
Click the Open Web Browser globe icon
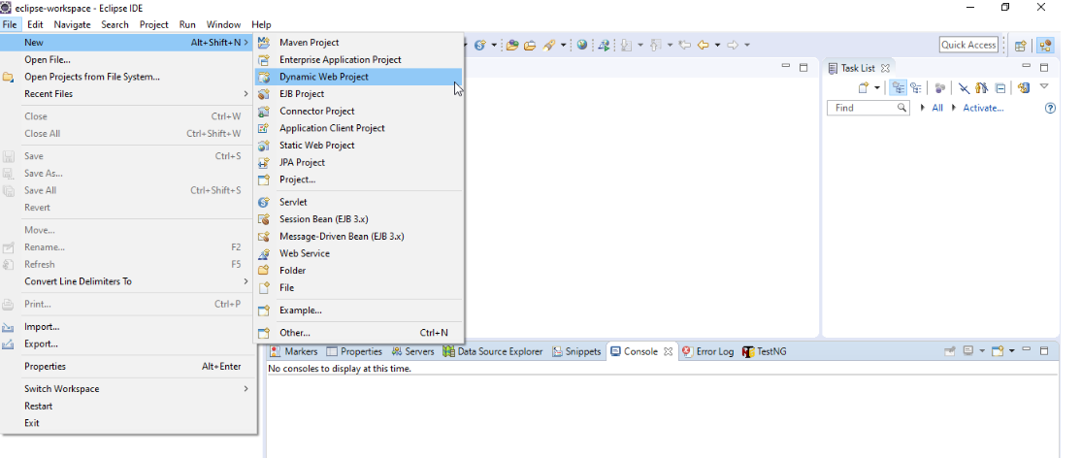click(x=582, y=45)
